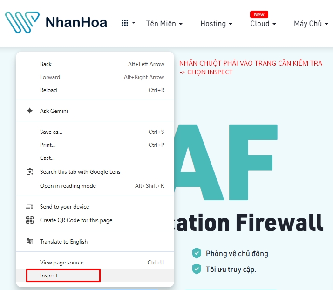Select Forward in context menu
This screenshot has width=333, height=290.
pos(95,77)
